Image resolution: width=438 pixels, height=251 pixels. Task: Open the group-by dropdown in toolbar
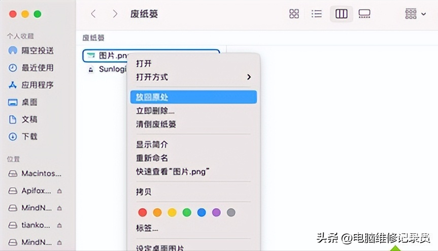coord(415,14)
